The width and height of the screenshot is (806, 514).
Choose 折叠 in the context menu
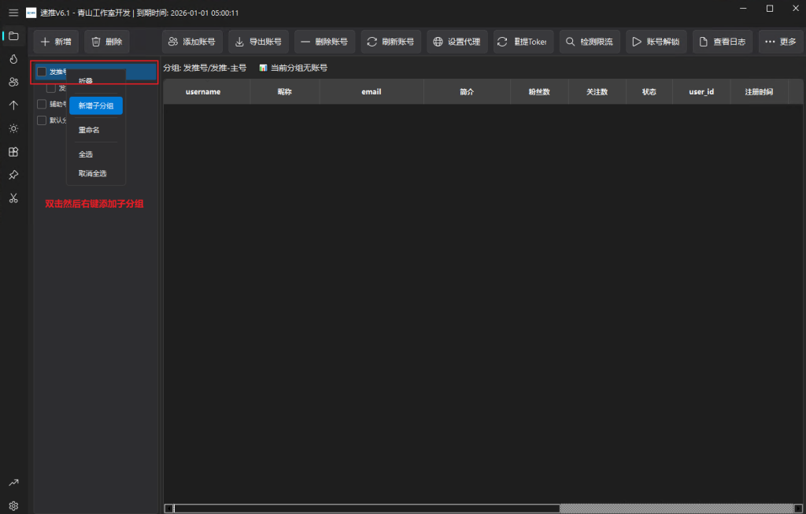pos(86,81)
